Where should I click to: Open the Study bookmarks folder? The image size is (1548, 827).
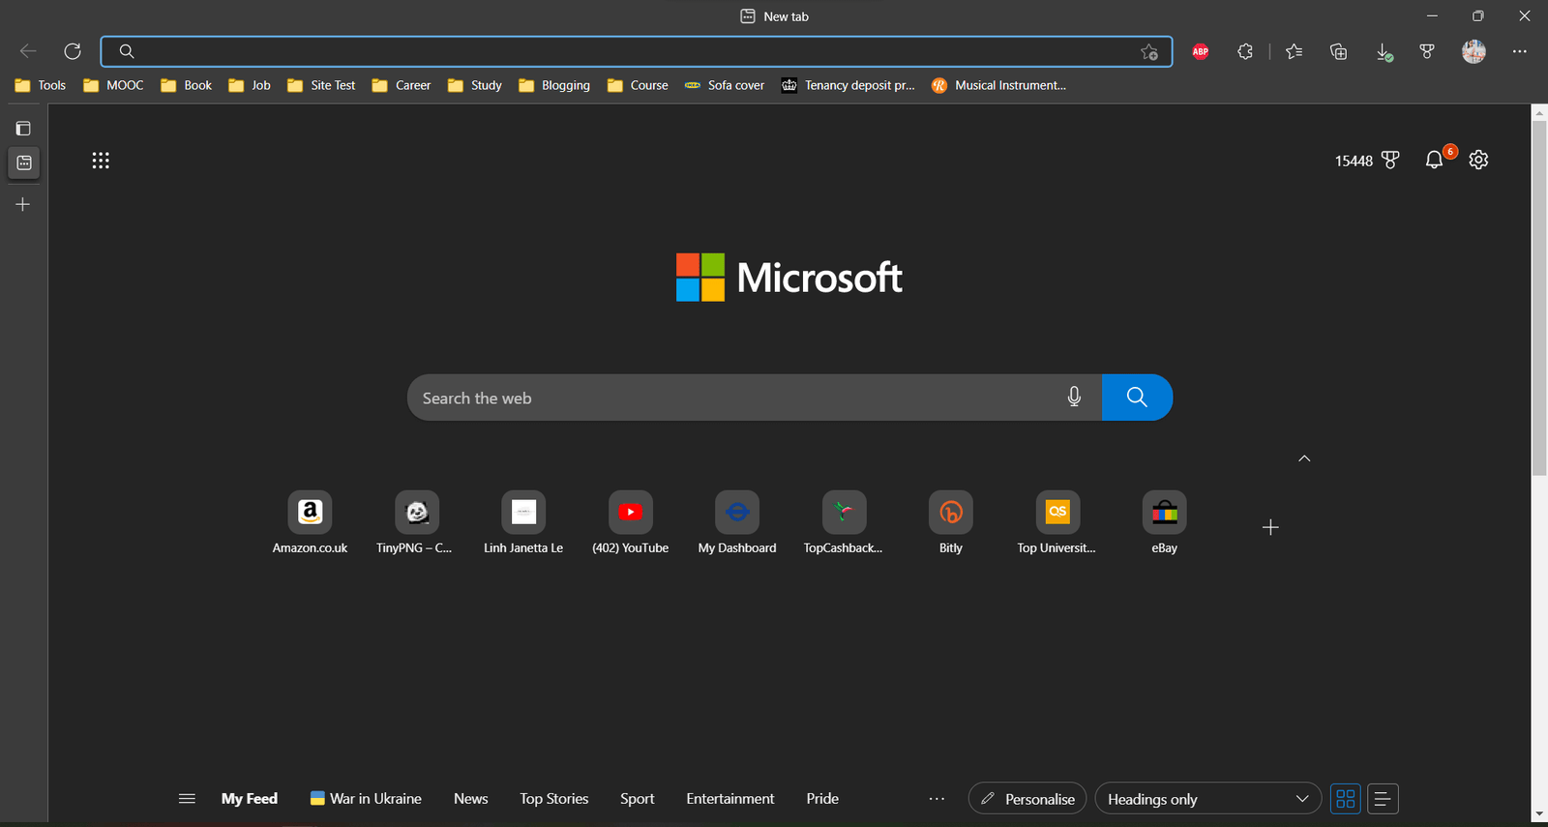[x=475, y=85]
